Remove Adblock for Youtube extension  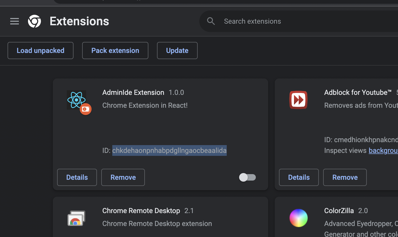point(345,177)
